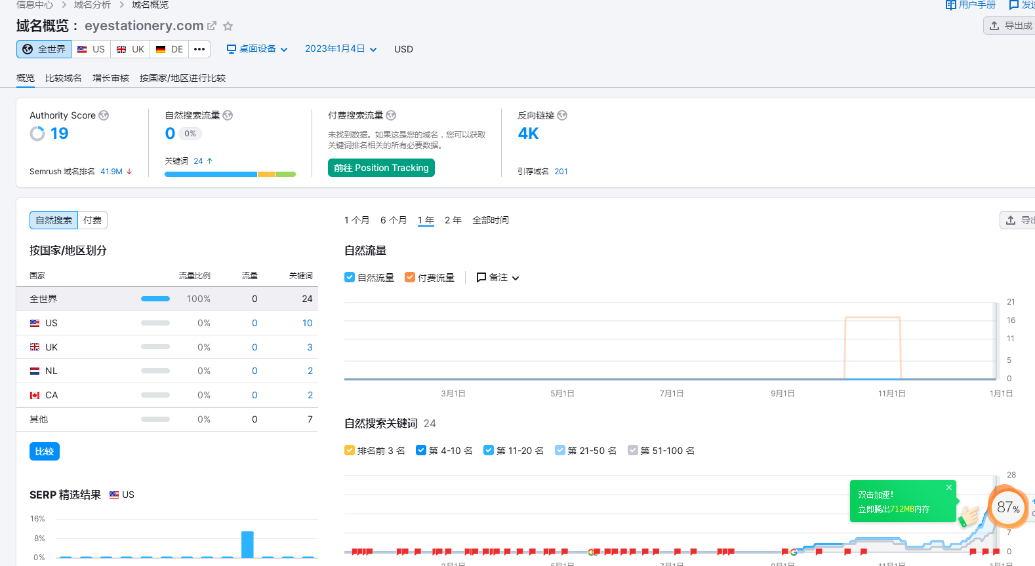Click the 发送 feedback chat icon
This screenshot has height=566, width=1035.
click(x=1013, y=5)
